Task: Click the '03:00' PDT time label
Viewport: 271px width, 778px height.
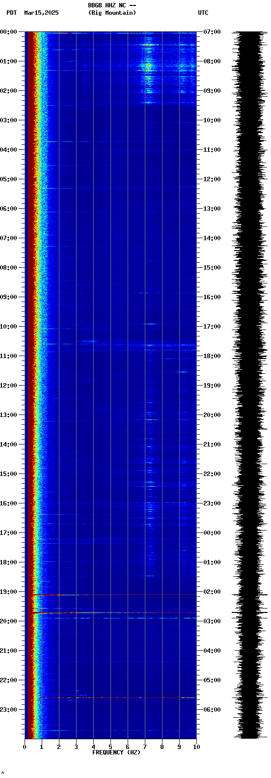Action: [x=8, y=120]
